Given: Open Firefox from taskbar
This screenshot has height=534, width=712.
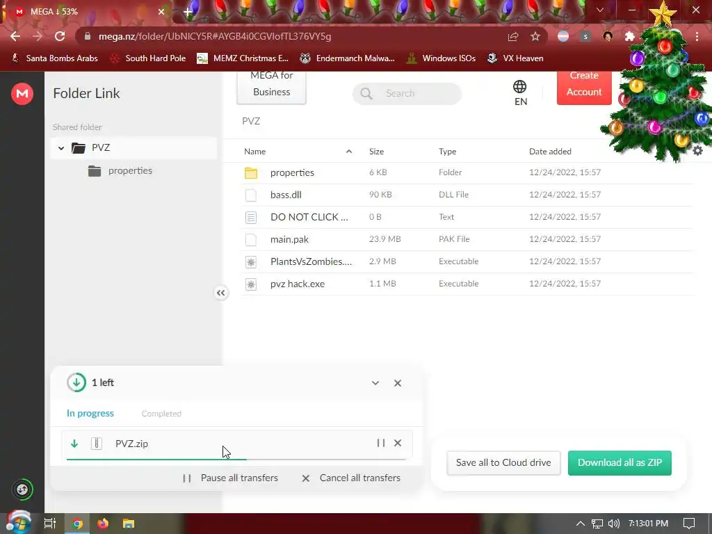Looking at the screenshot, I should [103, 524].
